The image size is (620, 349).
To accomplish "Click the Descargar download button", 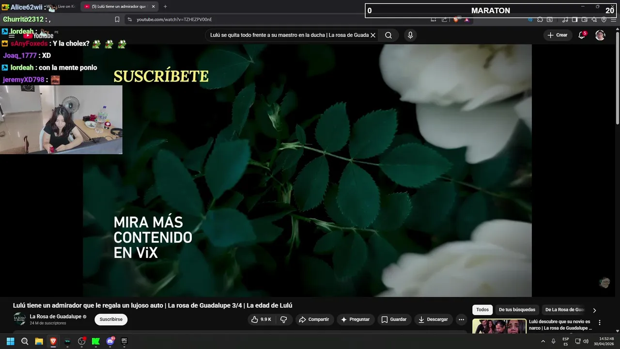I will [x=433, y=319].
